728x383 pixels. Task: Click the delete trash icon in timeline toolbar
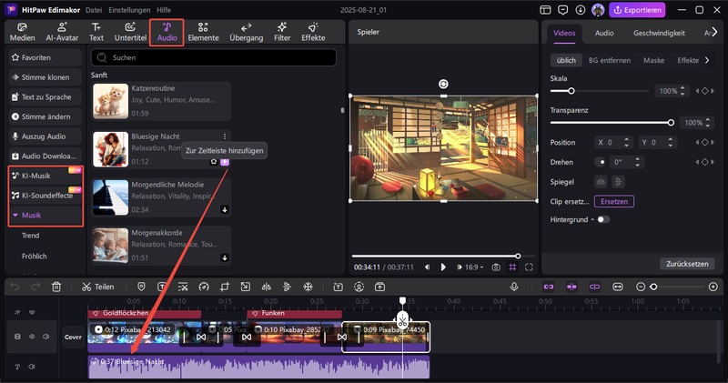pyautogui.click(x=56, y=287)
